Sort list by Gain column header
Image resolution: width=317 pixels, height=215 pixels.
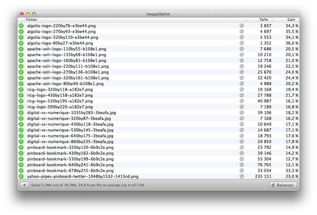click(291, 20)
